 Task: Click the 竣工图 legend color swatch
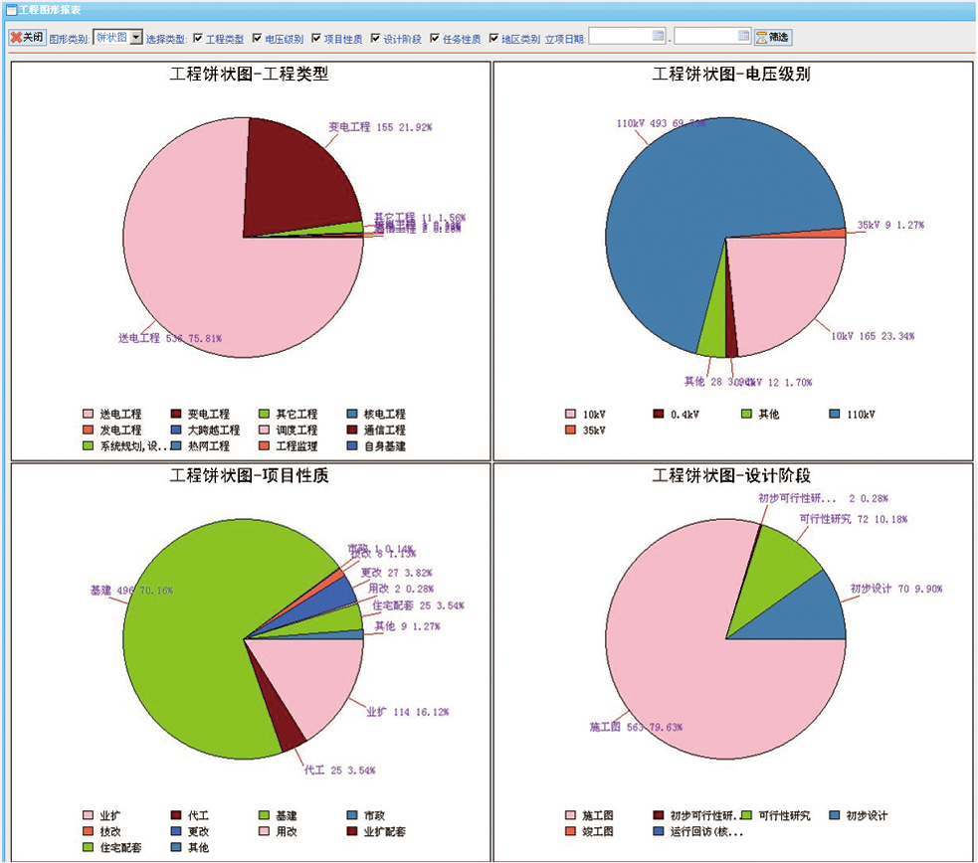click(570, 831)
